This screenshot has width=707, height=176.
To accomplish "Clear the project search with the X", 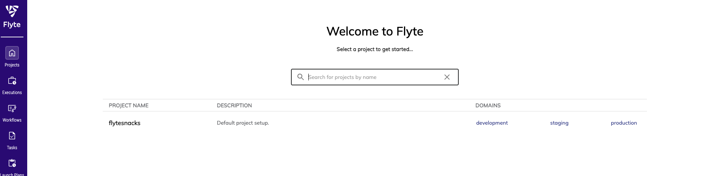I will [447, 77].
